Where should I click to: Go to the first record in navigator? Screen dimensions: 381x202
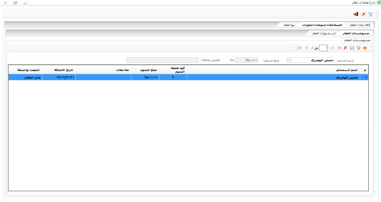[x=339, y=48]
